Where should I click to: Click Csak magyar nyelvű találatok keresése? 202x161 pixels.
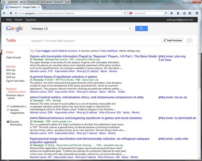tap(56, 51)
